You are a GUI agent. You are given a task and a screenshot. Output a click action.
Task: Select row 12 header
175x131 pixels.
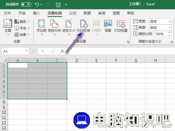pos(4,123)
